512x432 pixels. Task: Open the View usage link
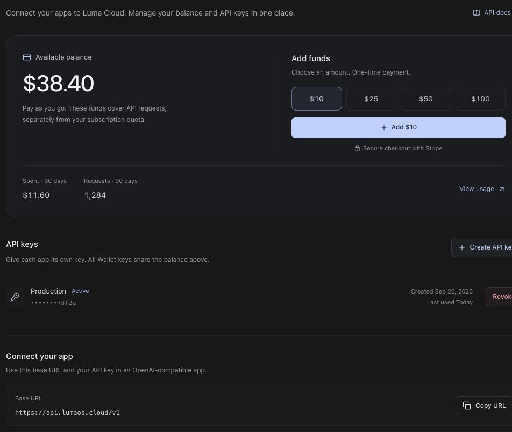(x=482, y=189)
